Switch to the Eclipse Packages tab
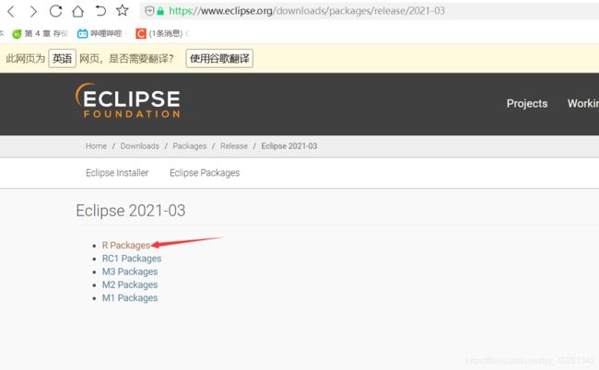This screenshot has height=370, width=599. coord(205,173)
